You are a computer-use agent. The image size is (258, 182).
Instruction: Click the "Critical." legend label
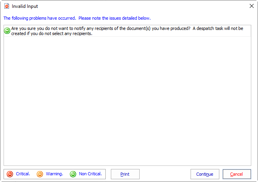click(23, 174)
